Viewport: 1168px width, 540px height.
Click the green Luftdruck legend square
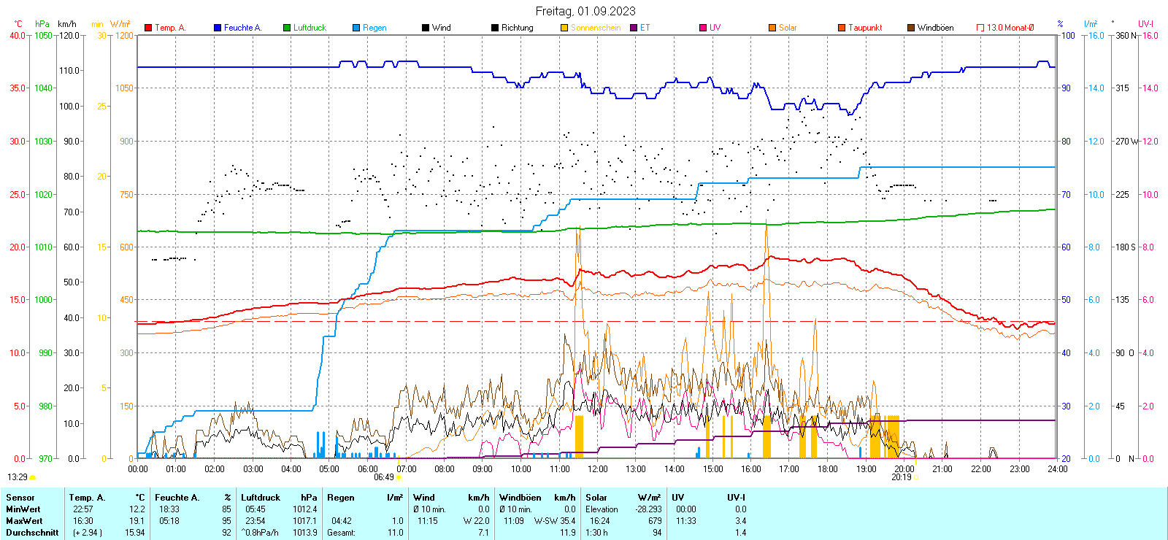287,28
